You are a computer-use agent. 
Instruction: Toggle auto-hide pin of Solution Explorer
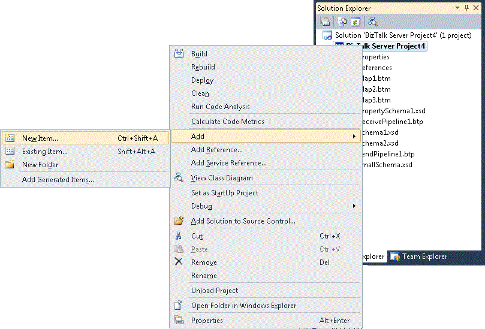(467, 8)
